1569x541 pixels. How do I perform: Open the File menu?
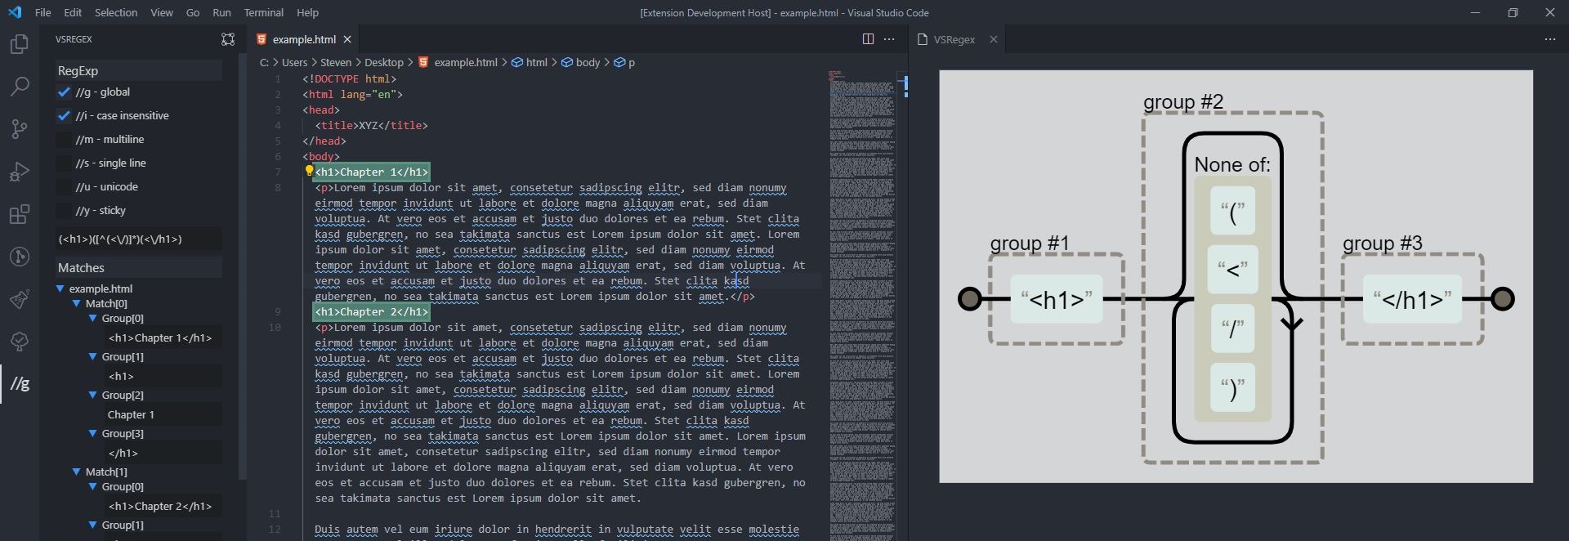pos(43,12)
